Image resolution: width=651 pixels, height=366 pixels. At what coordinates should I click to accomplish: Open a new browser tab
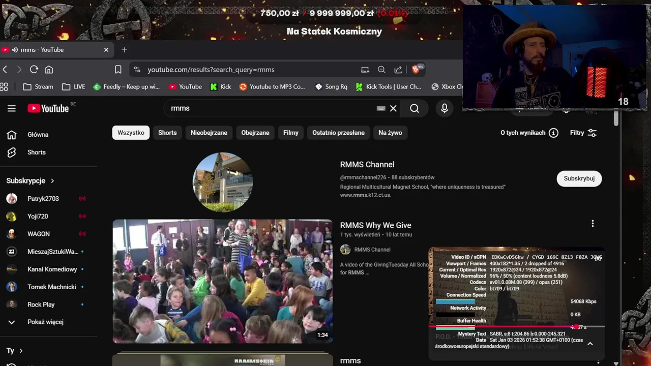coord(124,50)
